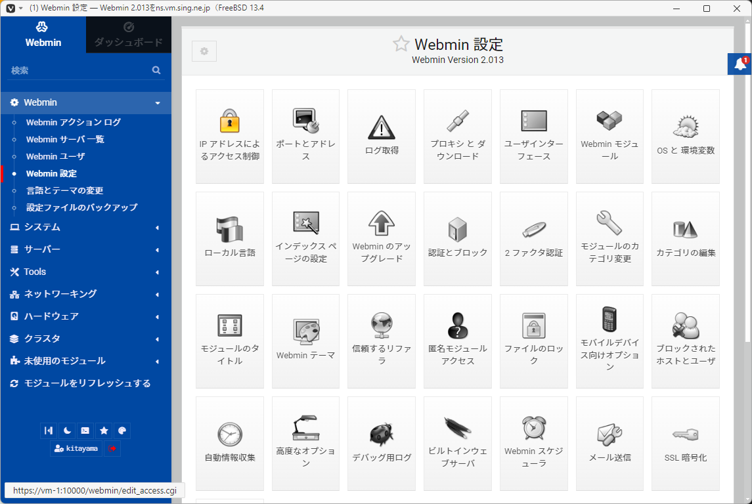Expand the 未使用のモジュール category
This screenshot has height=504, width=752.
pos(86,361)
